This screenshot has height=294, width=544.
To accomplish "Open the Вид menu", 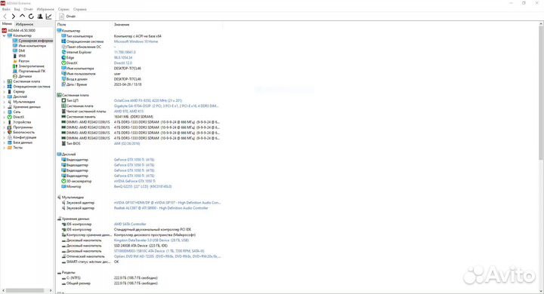I will point(17,9).
